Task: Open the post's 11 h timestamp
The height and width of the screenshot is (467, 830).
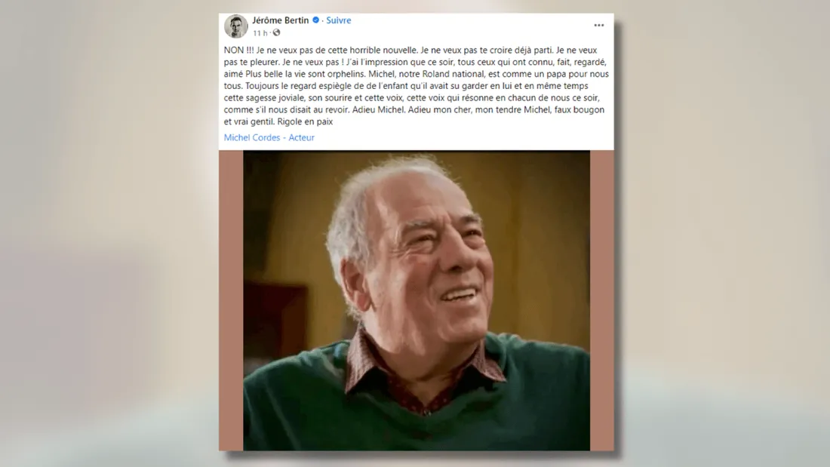Action: tap(260, 33)
